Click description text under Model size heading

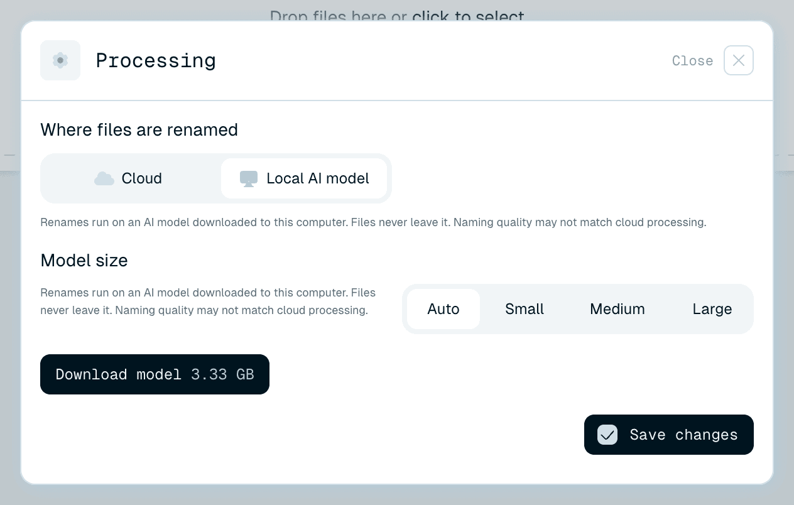click(x=208, y=301)
